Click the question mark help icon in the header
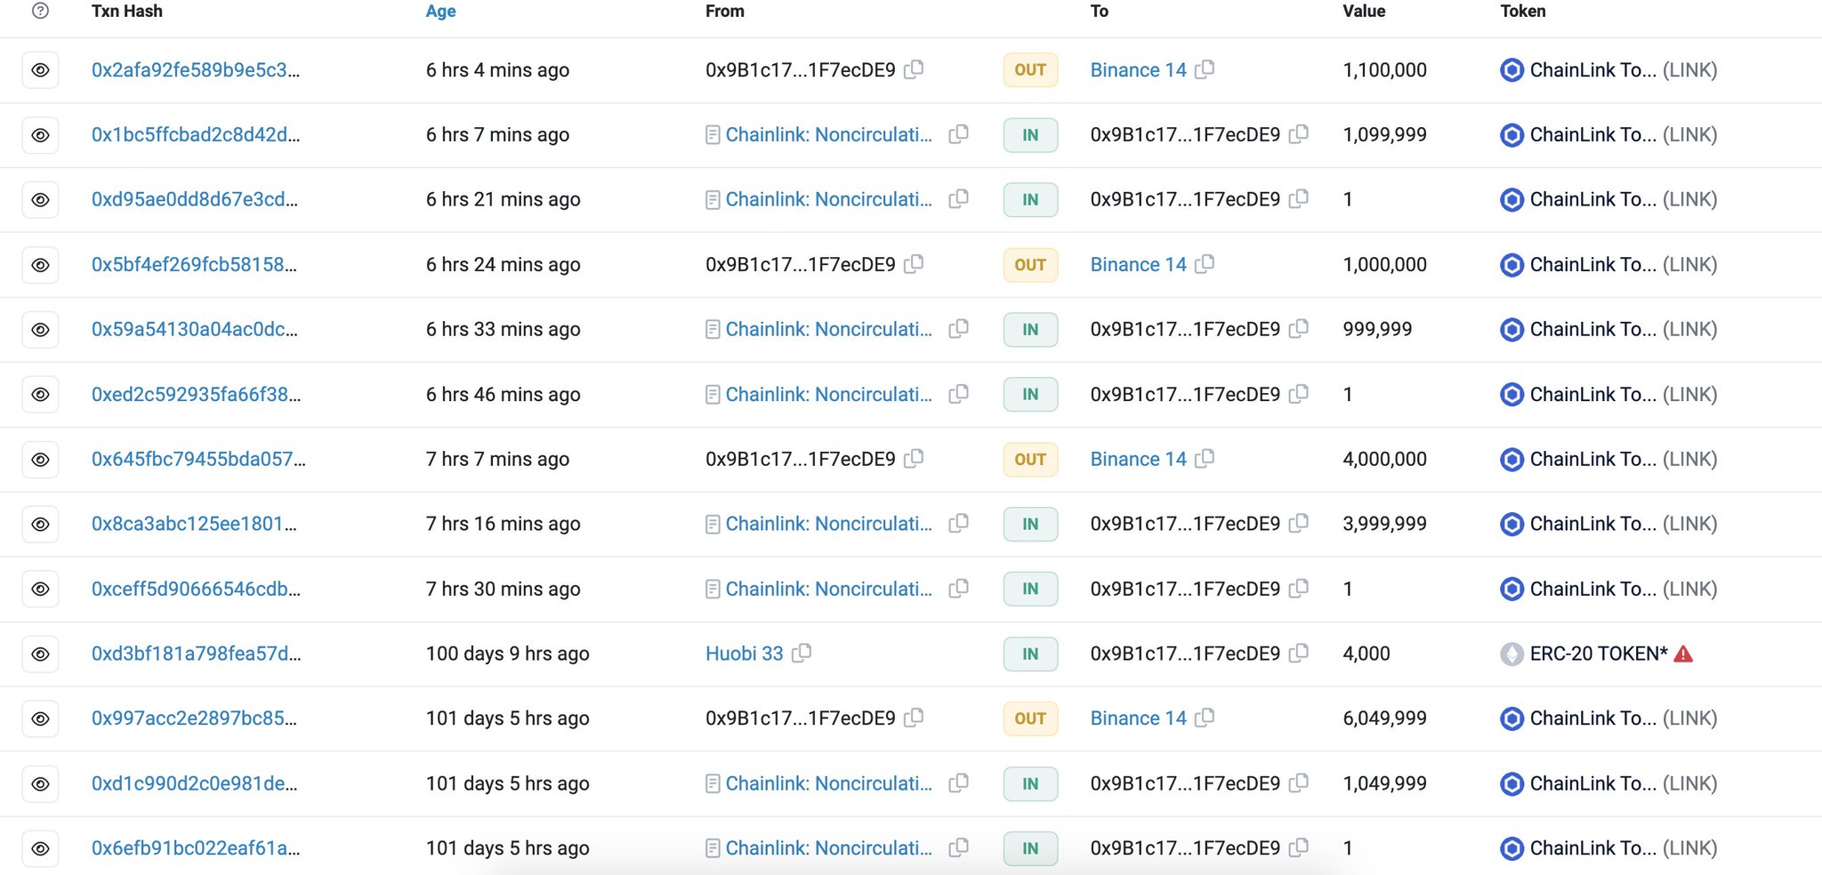This screenshot has width=1822, height=875. point(37,11)
